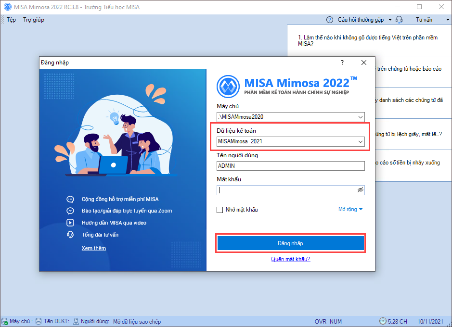Image resolution: width=452 pixels, height=327 pixels.
Task: Click the headset icon for Tổng đài tư vấn
Action: pyautogui.click(x=70, y=235)
